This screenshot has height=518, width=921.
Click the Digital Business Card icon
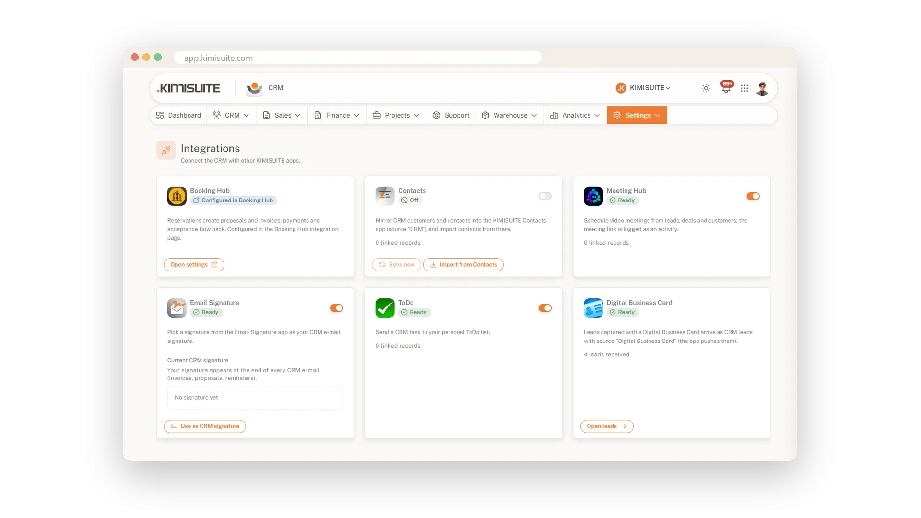[x=593, y=307]
